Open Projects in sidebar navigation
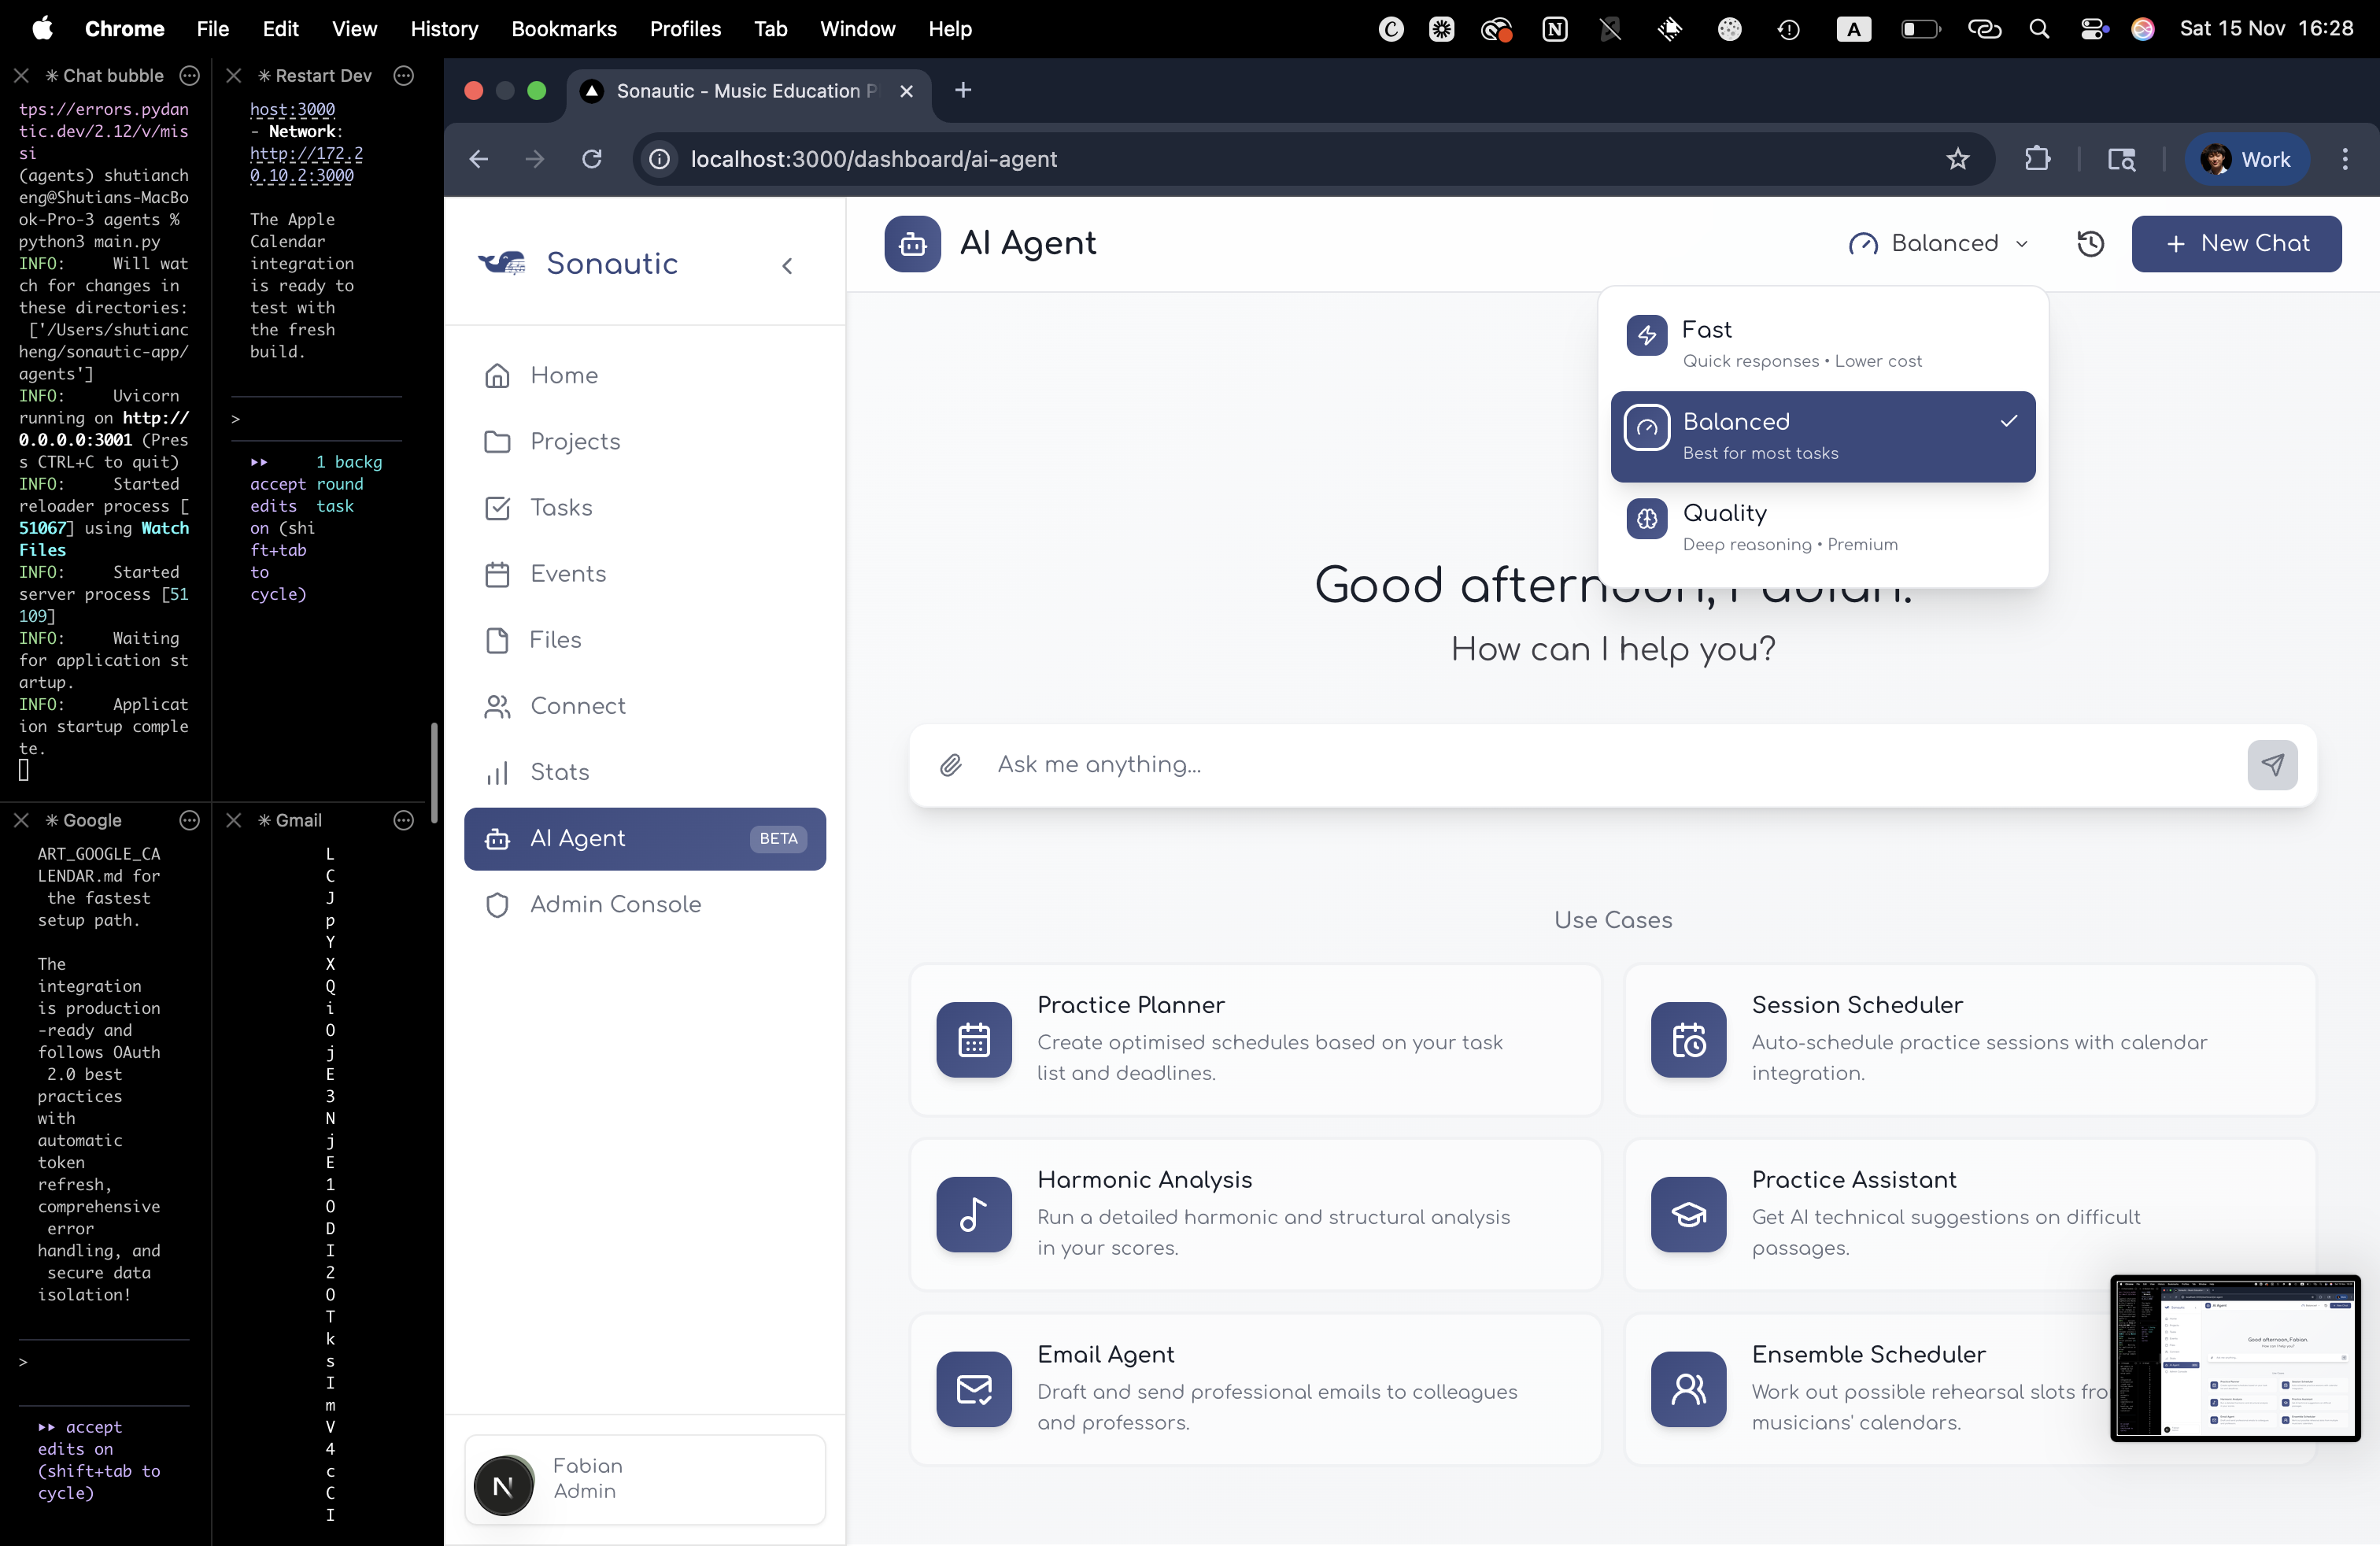Image resolution: width=2380 pixels, height=1546 pixels. (x=575, y=441)
